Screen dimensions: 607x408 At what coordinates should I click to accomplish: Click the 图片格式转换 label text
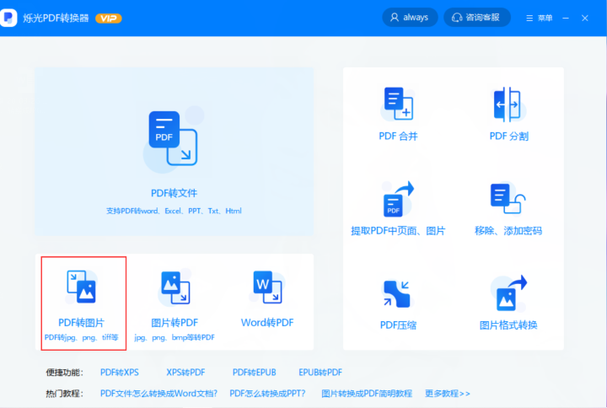coord(508,325)
